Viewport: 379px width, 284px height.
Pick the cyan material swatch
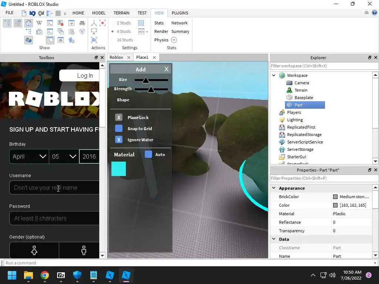click(x=118, y=169)
